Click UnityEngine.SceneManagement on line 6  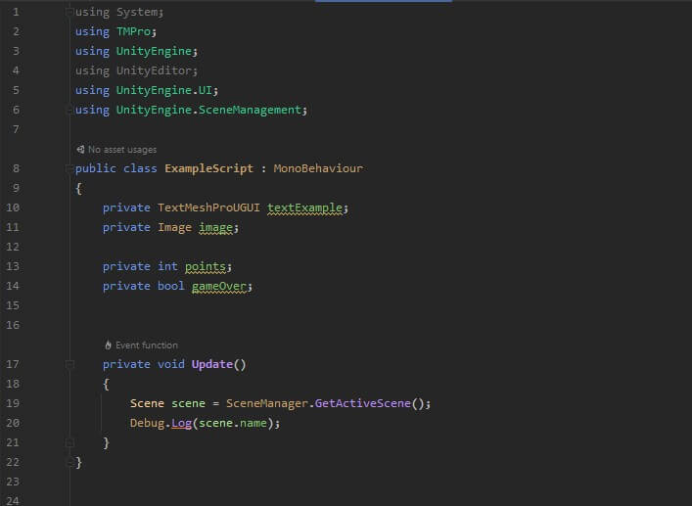point(208,110)
